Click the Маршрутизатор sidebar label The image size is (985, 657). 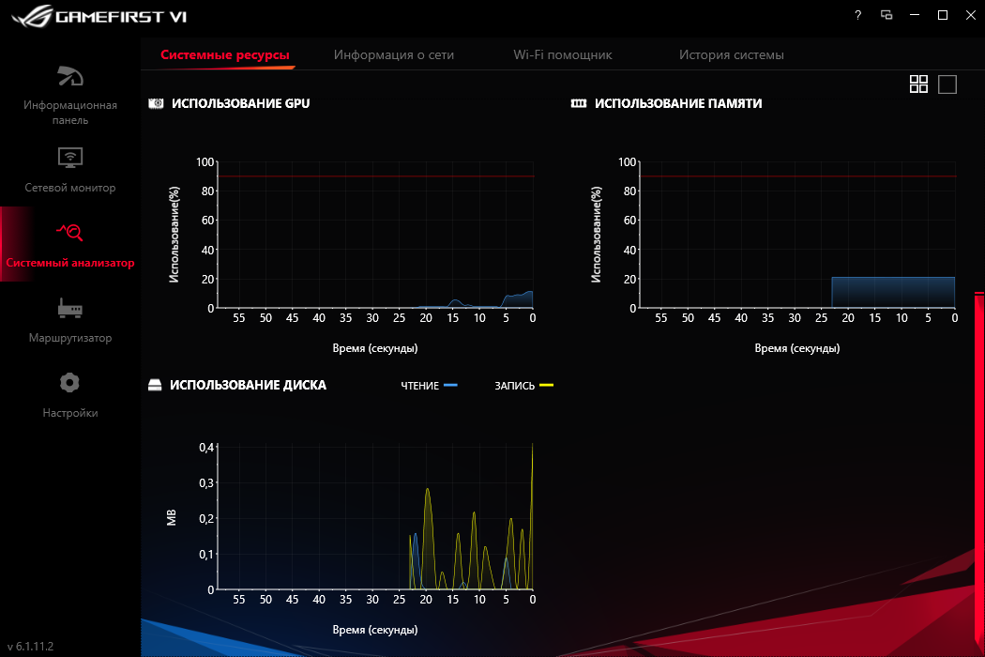(x=70, y=338)
